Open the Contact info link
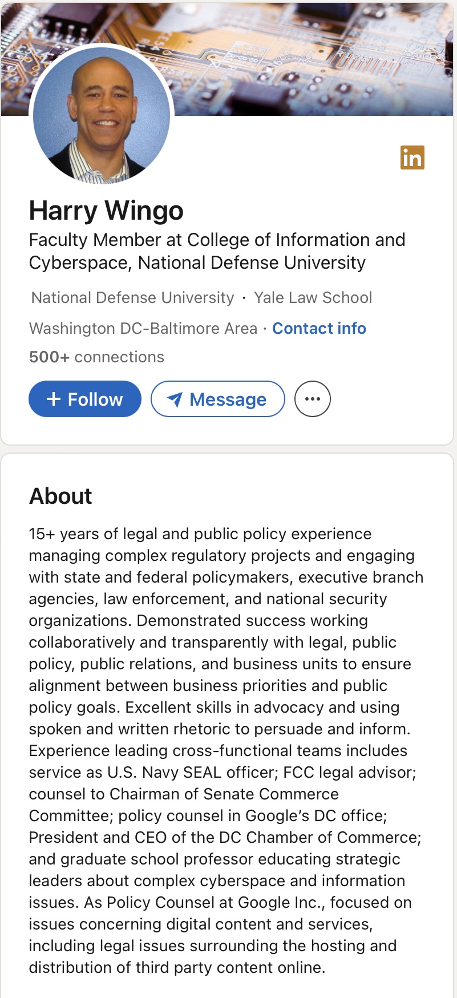Image resolution: width=457 pixels, height=998 pixels. [x=319, y=329]
